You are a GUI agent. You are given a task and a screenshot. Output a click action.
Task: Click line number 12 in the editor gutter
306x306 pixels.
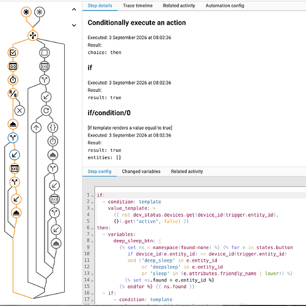(87, 267)
